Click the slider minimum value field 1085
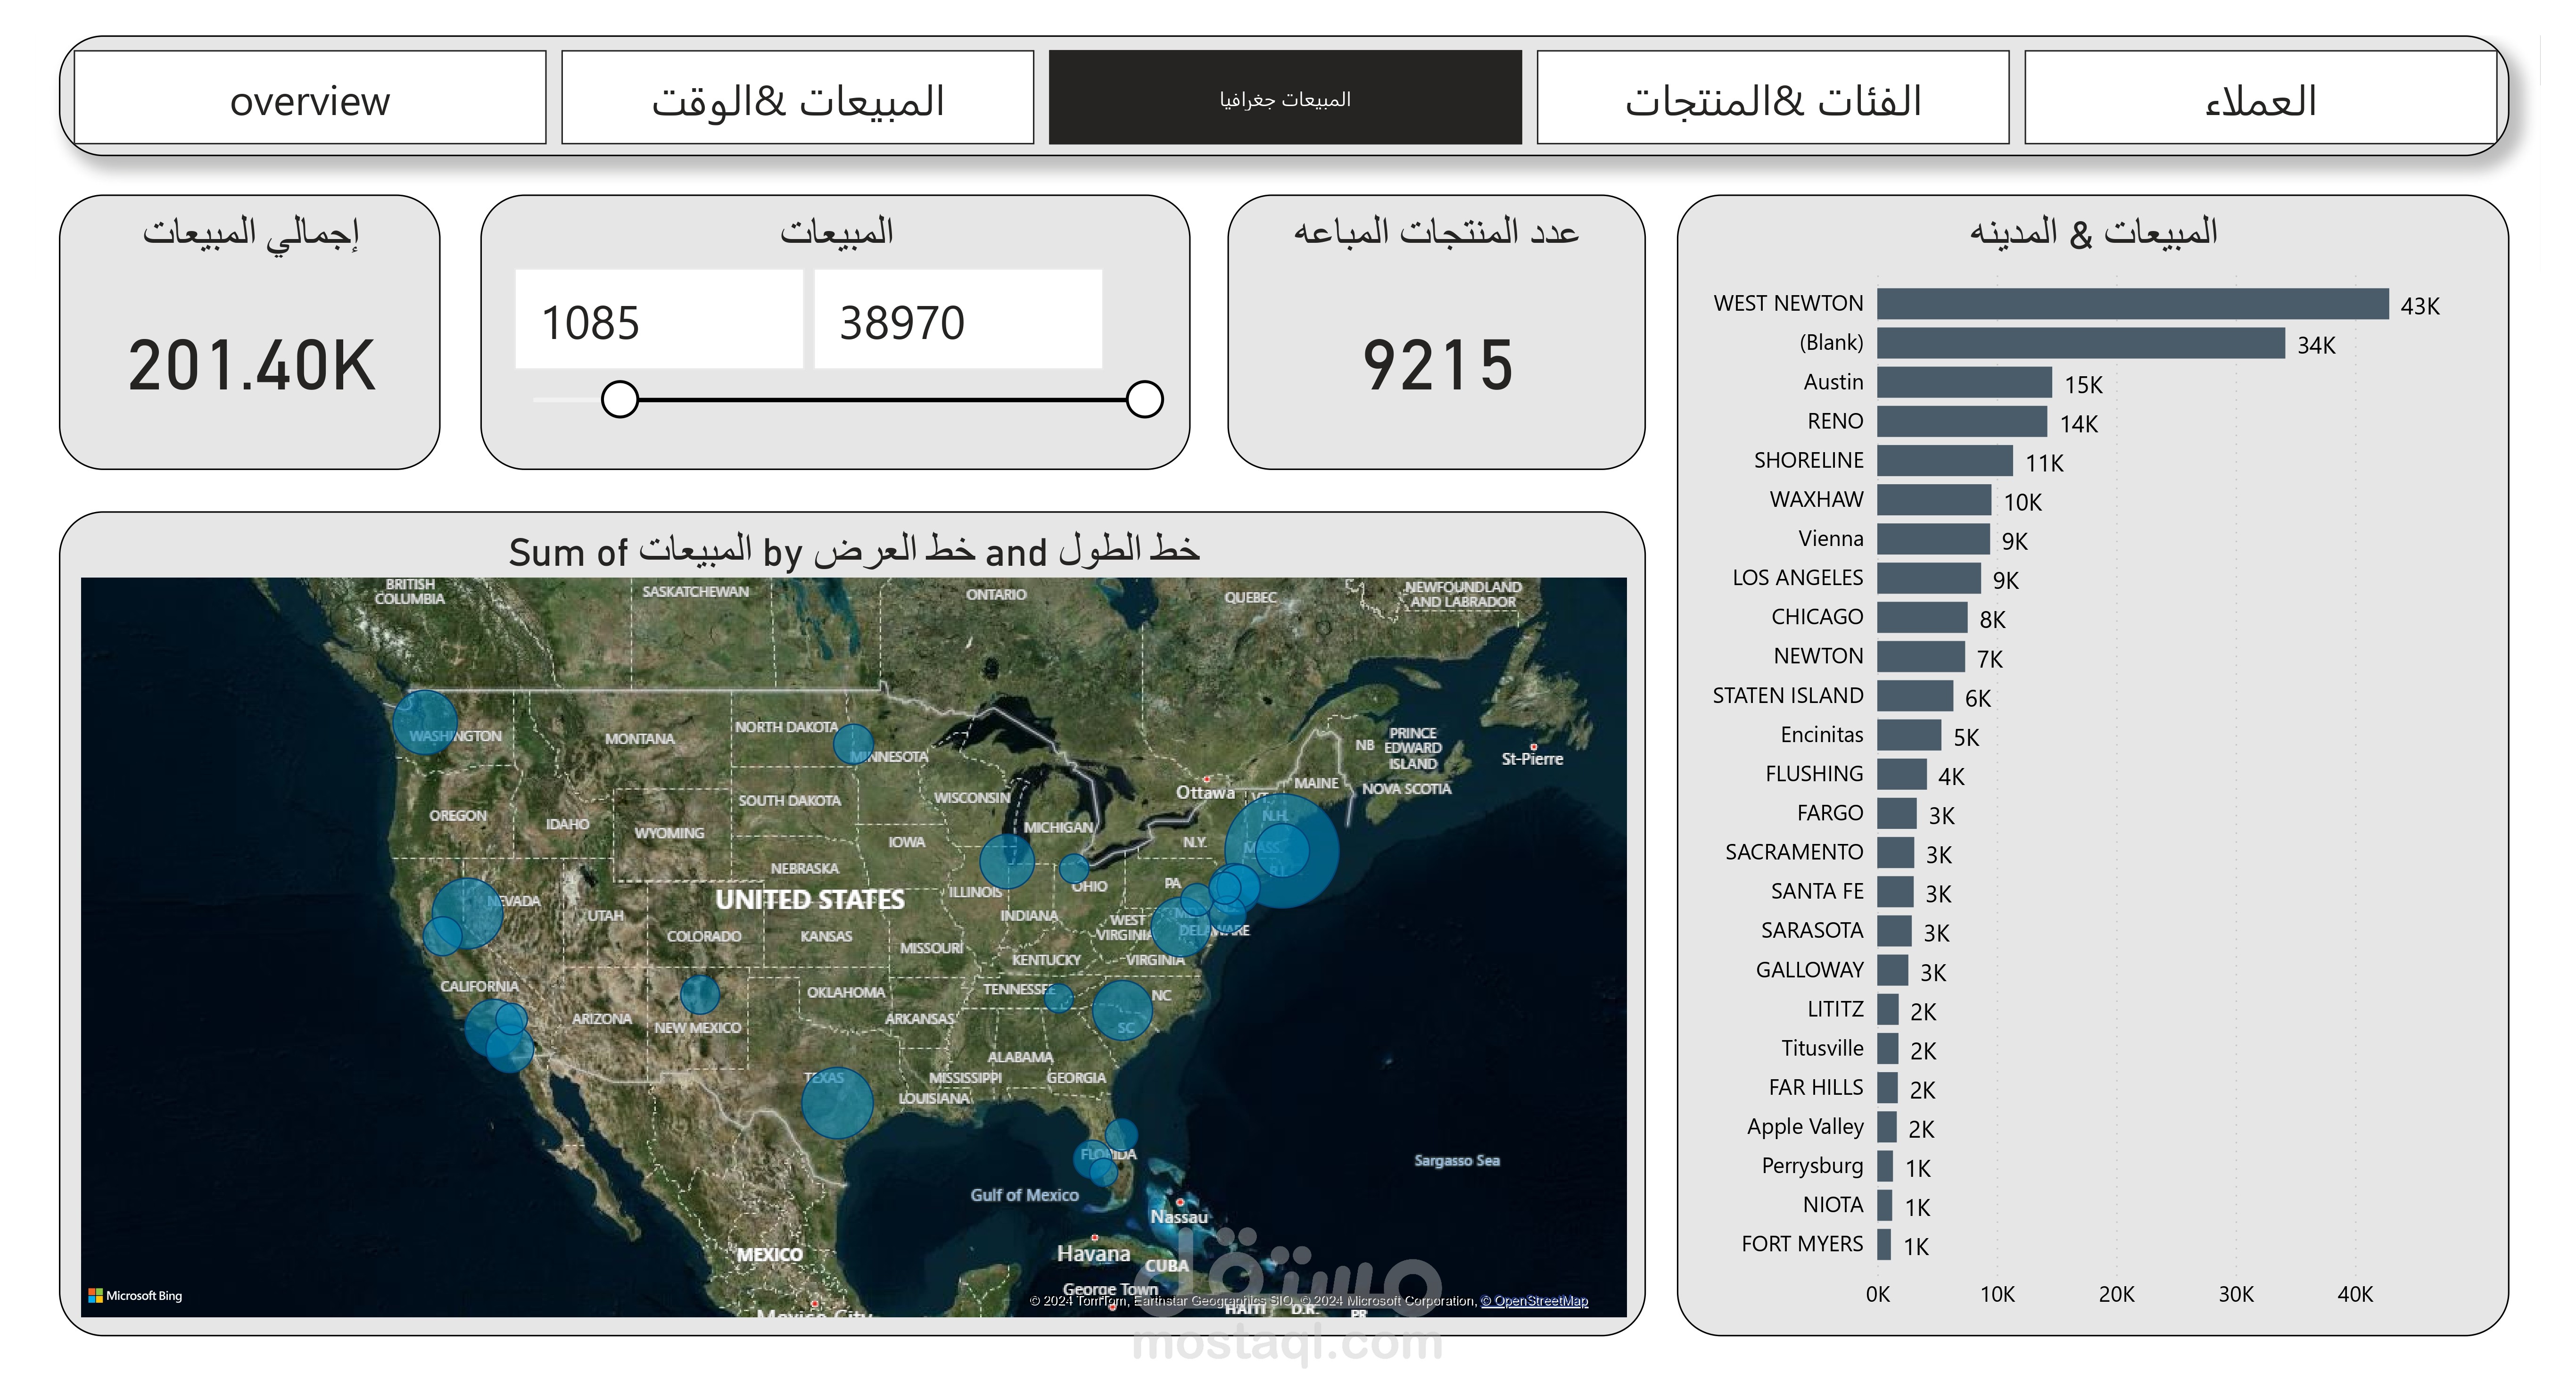The height and width of the screenshot is (1397, 2576). point(658,320)
